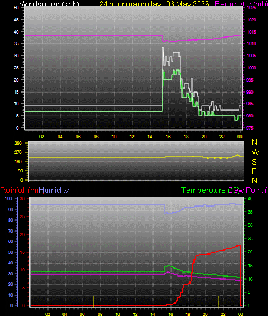The height and width of the screenshot is (316, 268).
Task: Click the Windspeed (kph) chart title
Action: (49, 3)
